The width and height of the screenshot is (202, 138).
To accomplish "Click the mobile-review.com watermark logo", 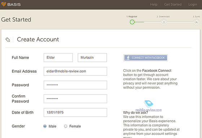I will pos(149,106).
